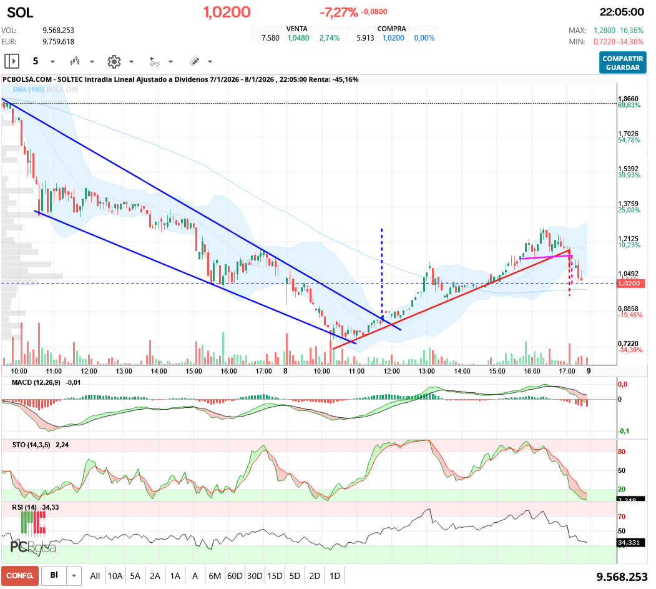
Task: Select the 60D time range
Action: pyautogui.click(x=235, y=576)
